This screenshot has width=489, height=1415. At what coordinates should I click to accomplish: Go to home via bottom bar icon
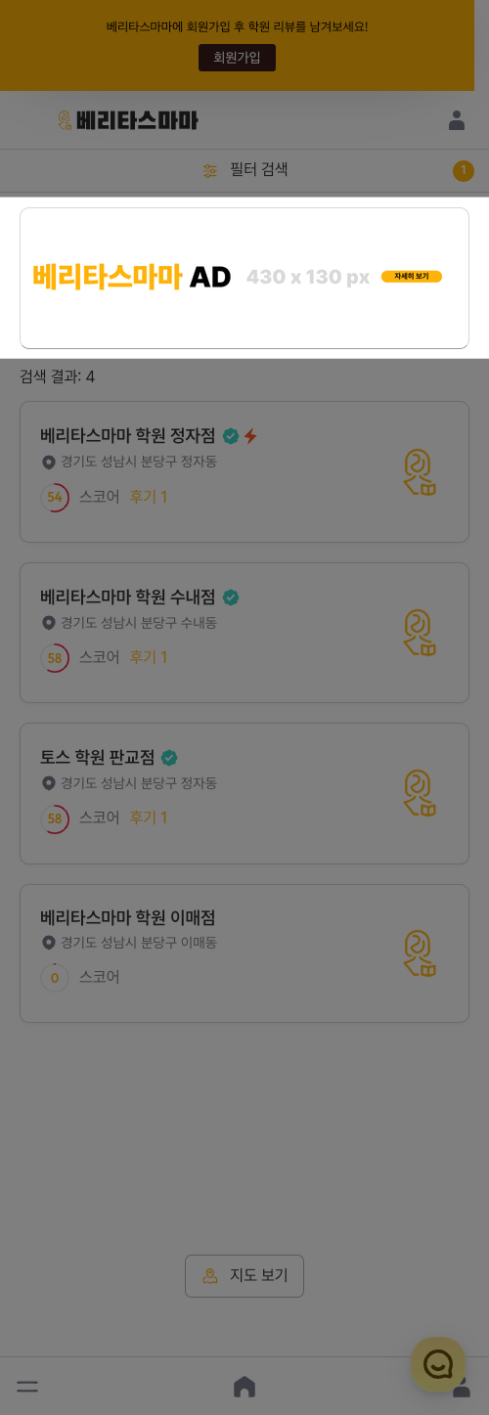[x=244, y=1387]
